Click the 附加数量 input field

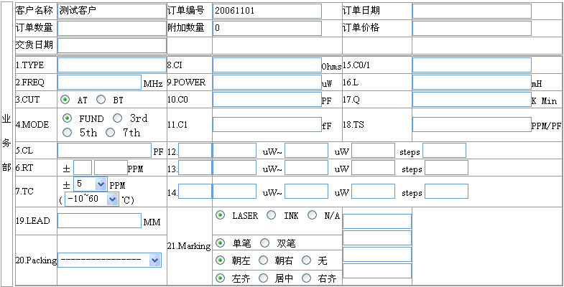[x=267, y=29]
